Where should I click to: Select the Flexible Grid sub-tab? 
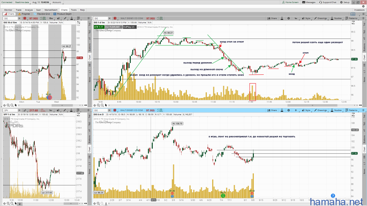[42, 14]
